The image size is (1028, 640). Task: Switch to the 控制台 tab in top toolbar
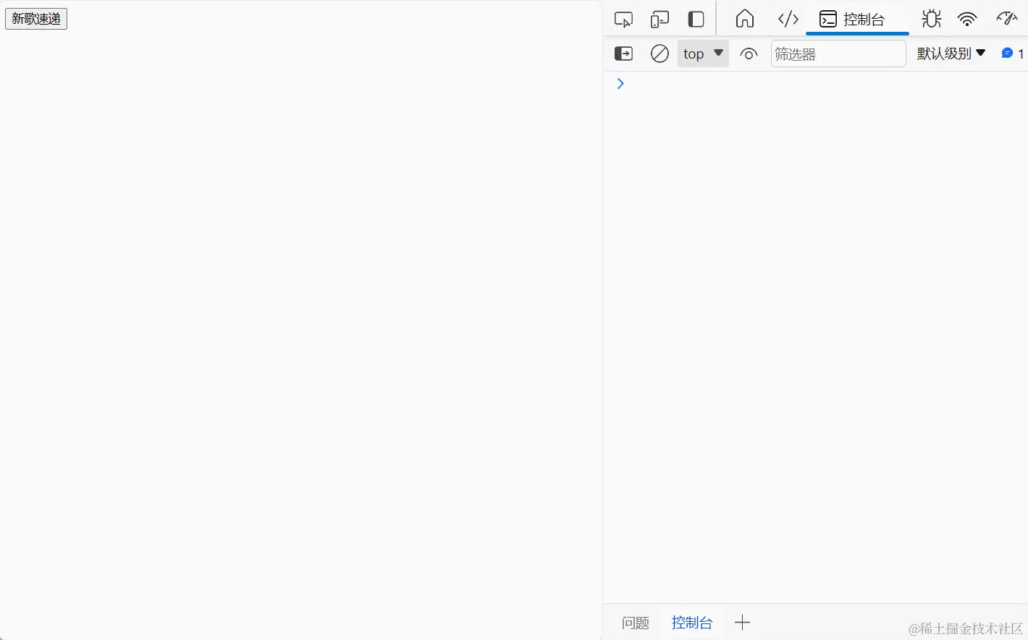pos(857,20)
